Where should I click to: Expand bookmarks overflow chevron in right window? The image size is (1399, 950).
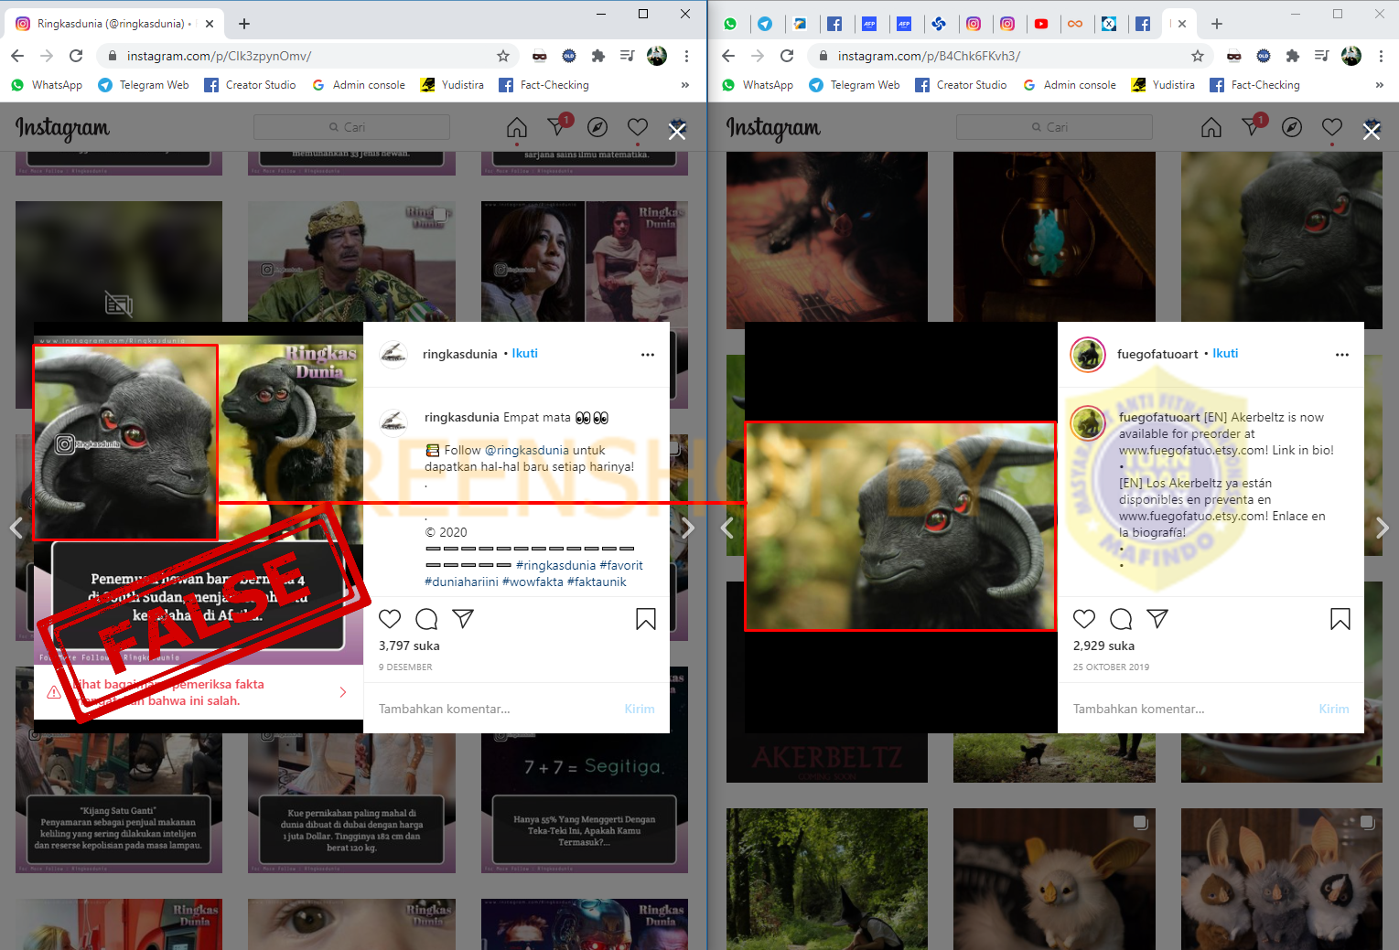click(1380, 85)
